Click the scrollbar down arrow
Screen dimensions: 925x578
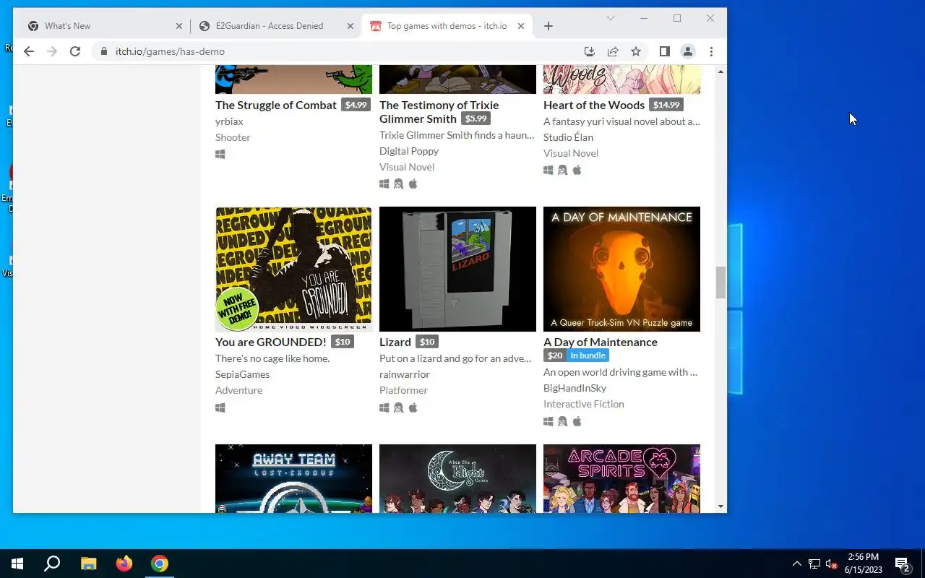click(720, 506)
